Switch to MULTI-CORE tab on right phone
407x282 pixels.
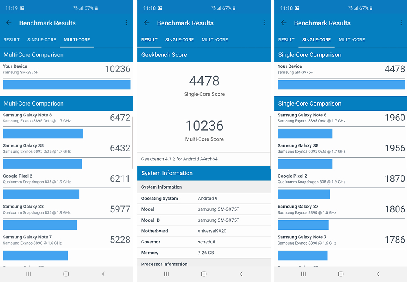point(352,40)
